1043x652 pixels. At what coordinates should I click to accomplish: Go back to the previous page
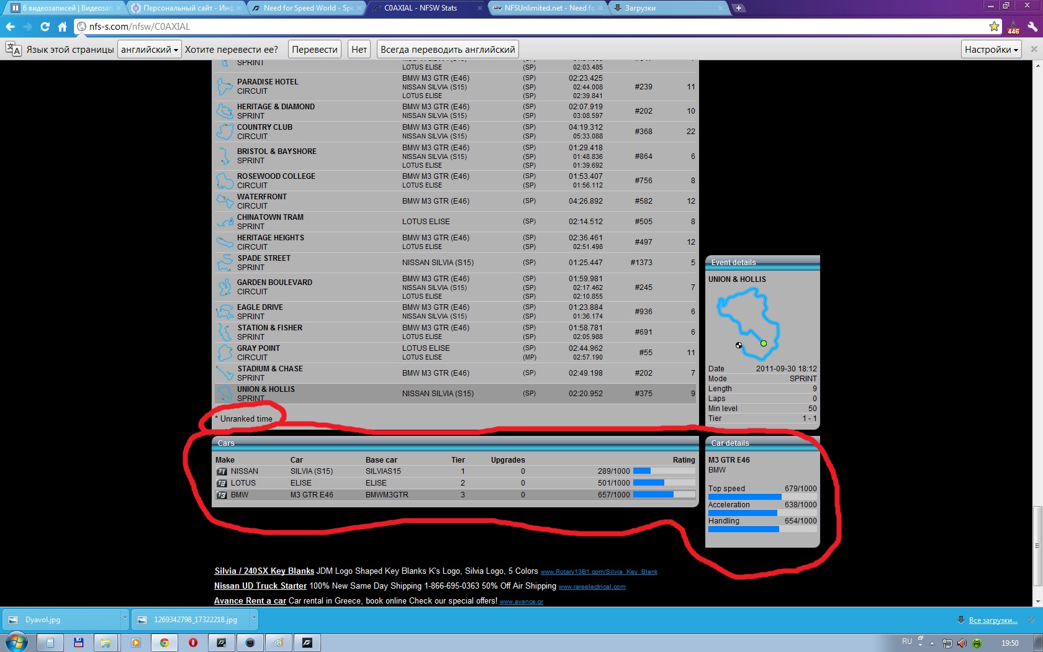10,27
